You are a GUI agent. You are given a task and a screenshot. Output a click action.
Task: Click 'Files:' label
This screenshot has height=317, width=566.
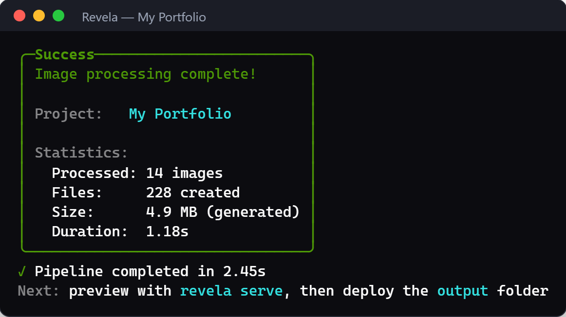pos(77,193)
